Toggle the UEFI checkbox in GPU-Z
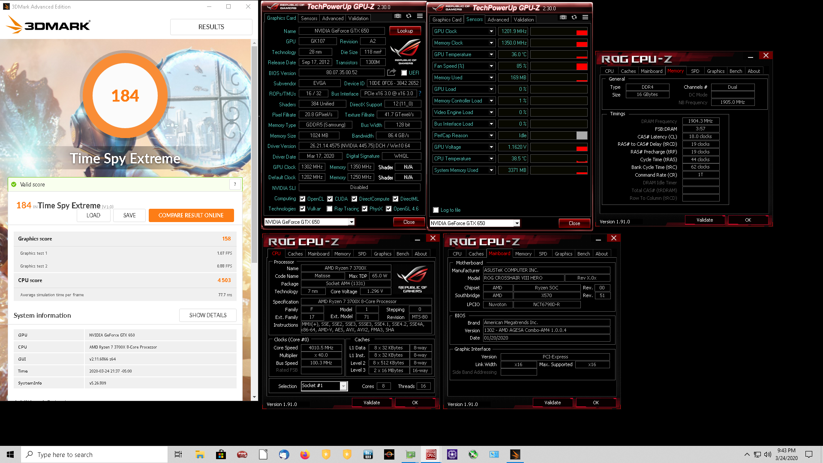This screenshot has width=823, height=463. click(x=404, y=73)
